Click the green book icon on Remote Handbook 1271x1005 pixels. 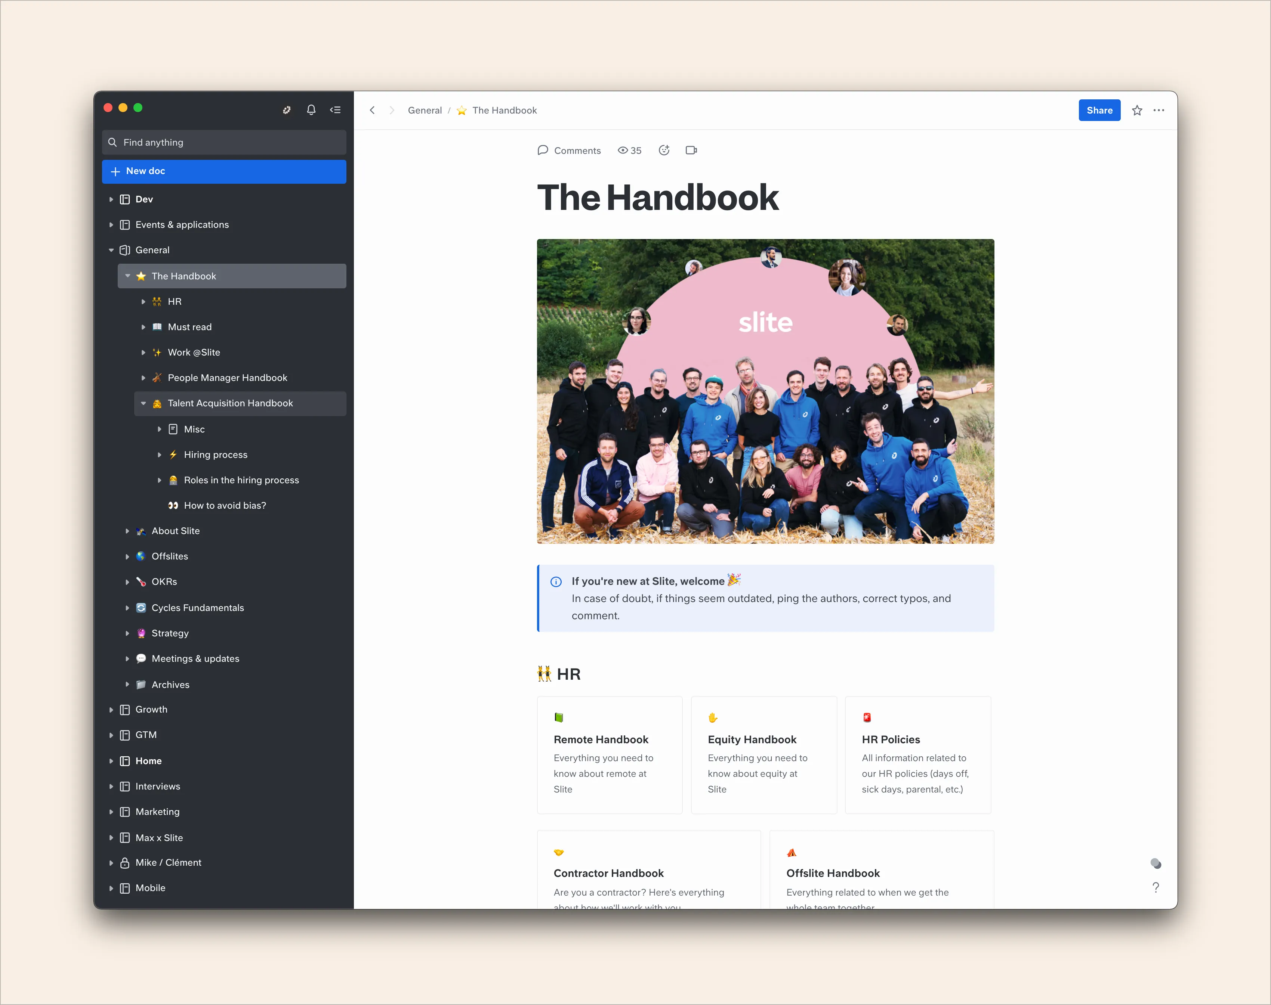tap(559, 717)
